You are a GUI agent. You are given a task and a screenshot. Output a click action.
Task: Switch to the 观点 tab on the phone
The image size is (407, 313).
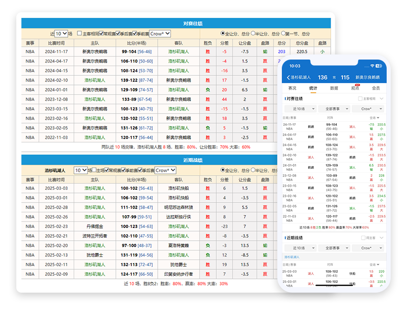[x=355, y=88]
